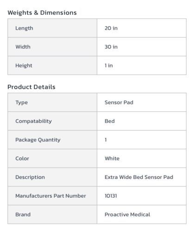Click the Weights & Dimensions heading
The image size is (194, 231).
click(x=42, y=12)
